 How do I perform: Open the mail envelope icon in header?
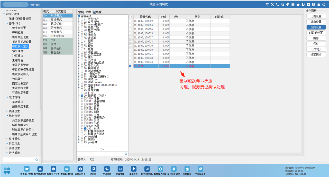point(308,5)
